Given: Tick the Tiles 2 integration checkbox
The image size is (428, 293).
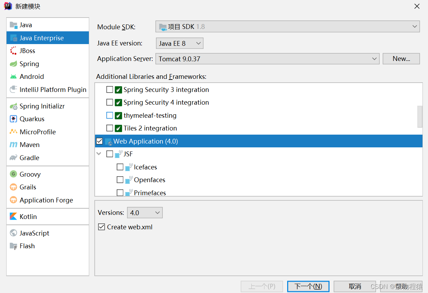Looking at the screenshot, I should (x=109, y=128).
